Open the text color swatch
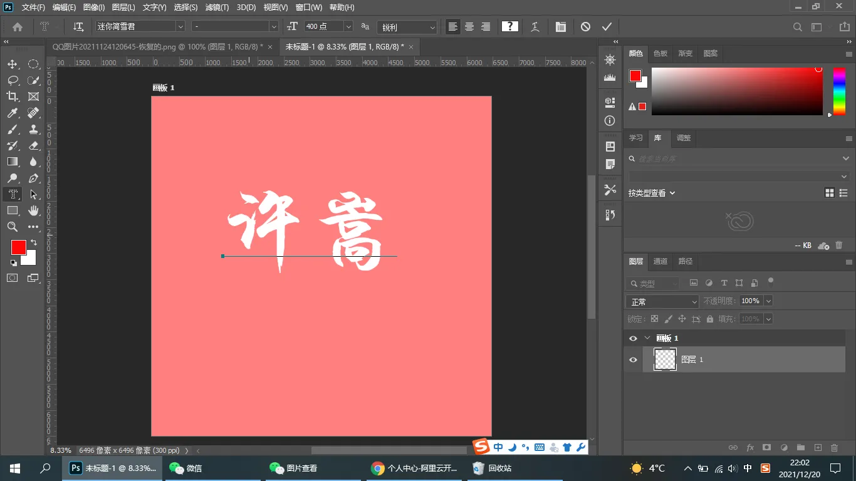856x481 pixels. click(x=510, y=27)
